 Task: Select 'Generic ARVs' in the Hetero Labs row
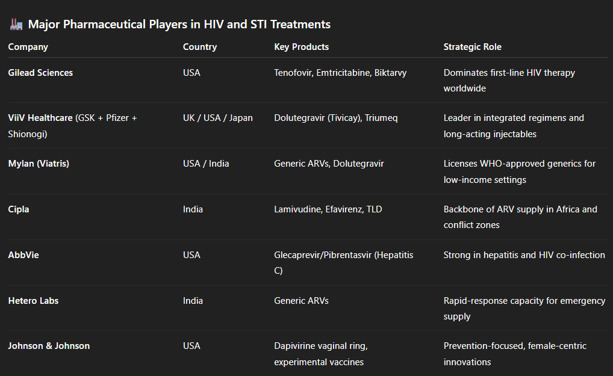[x=302, y=301]
